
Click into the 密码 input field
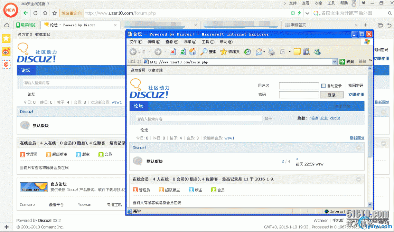299,95
